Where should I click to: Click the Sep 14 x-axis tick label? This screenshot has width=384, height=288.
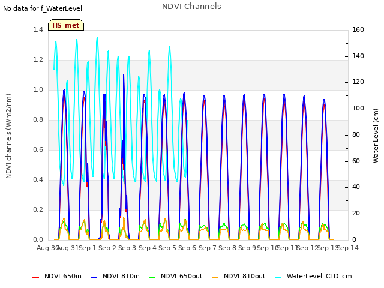pyautogui.click(x=348, y=248)
